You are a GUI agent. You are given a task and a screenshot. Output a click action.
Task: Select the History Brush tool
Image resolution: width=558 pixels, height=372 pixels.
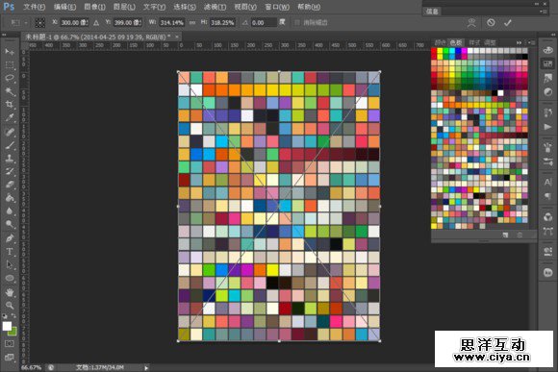(x=10, y=171)
